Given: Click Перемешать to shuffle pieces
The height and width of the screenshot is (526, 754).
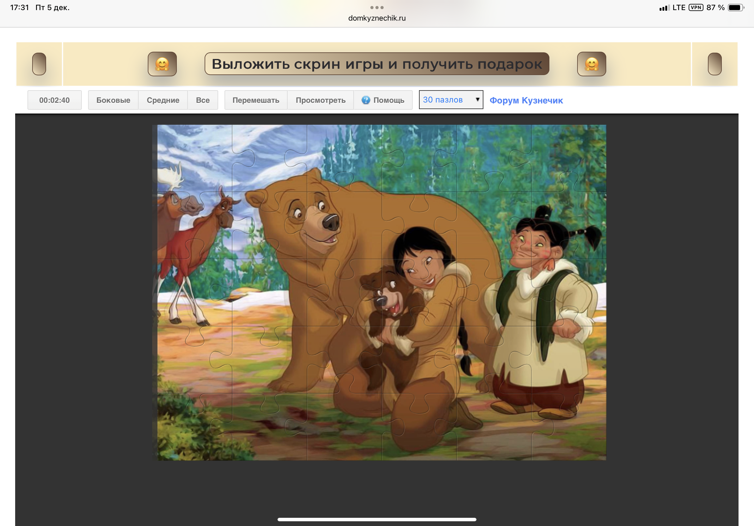Looking at the screenshot, I should tap(256, 100).
